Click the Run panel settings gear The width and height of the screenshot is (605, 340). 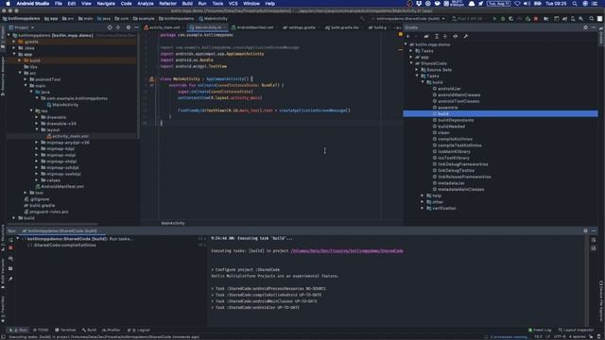[585, 230]
